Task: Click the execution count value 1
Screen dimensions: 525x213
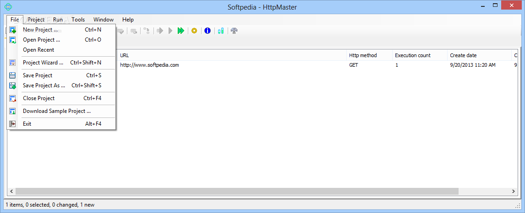Action: pyautogui.click(x=397, y=65)
